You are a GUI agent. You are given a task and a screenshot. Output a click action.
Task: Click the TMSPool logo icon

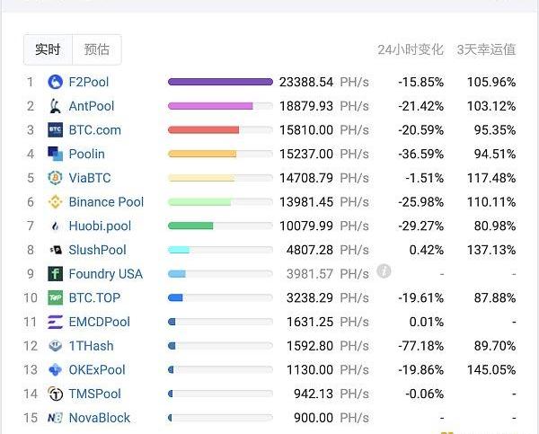click(55, 394)
